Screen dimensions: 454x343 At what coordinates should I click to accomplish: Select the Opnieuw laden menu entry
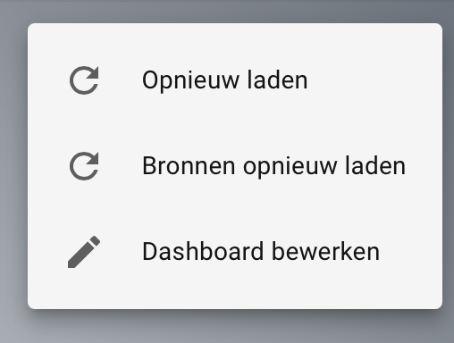point(235,80)
